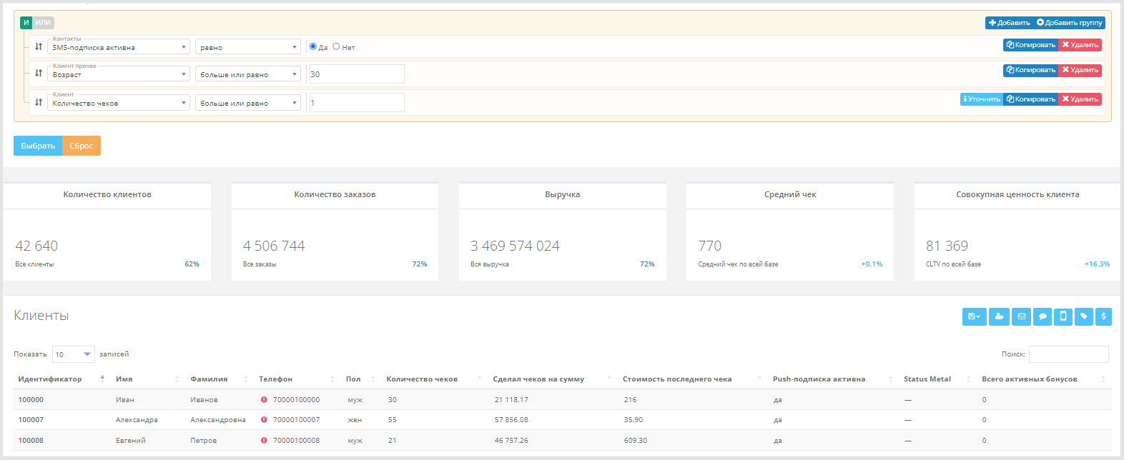Click the surname cell Петров
The width and height of the screenshot is (1124, 460).
(x=204, y=441)
